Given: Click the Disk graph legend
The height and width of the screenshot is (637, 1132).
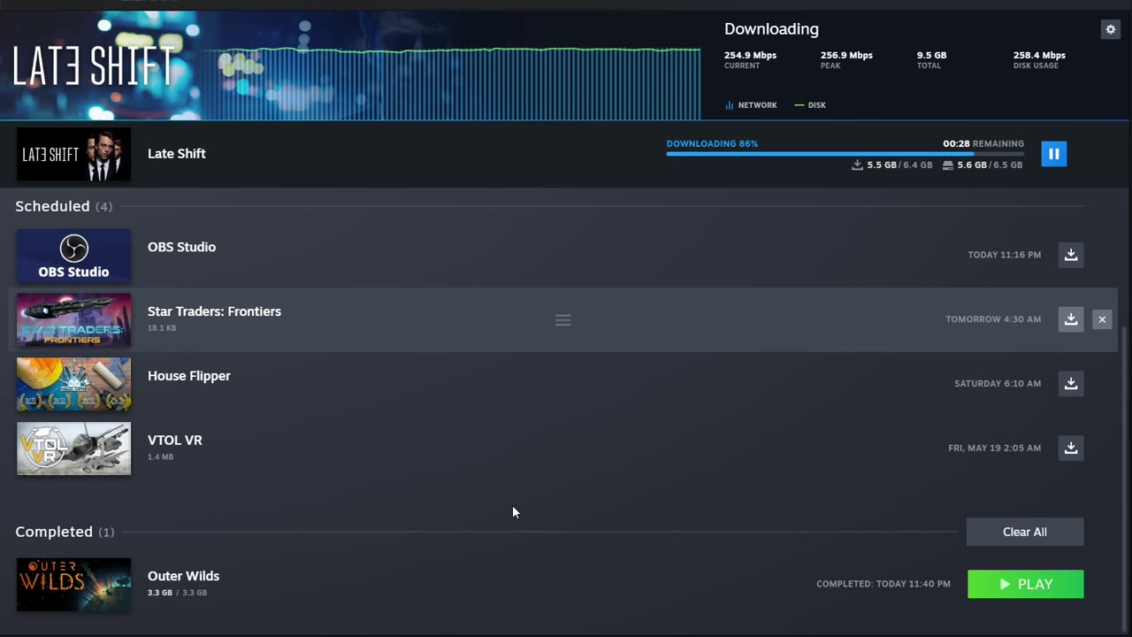Looking at the screenshot, I should pos(810,105).
